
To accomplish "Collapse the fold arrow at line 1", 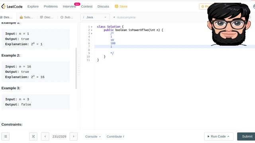I will pos(92,27).
